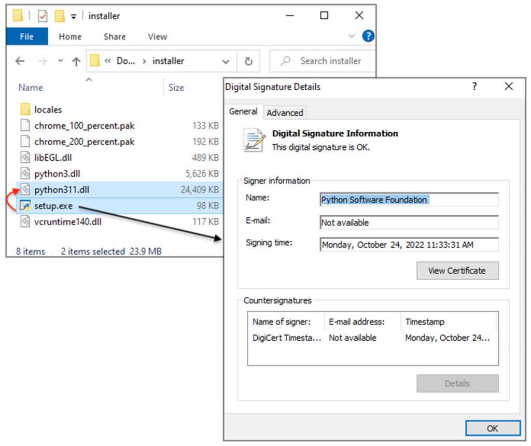Select chrome_200_percent.pak file icon
531x446 pixels.
coord(25,141)
